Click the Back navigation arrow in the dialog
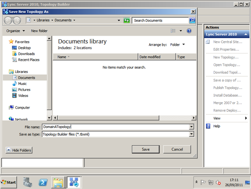Screen dimensions: 251x189 [8, 21]
